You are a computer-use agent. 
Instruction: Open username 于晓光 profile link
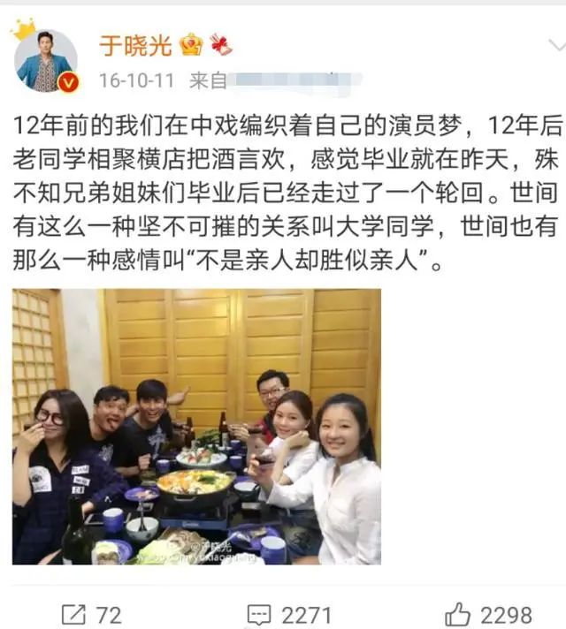pyautogui.click(x=136, y=45)
